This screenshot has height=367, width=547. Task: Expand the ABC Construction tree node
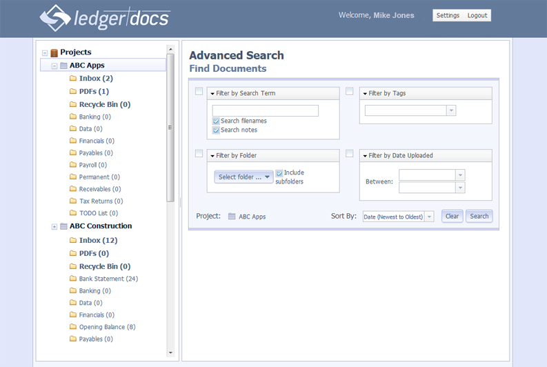coord(54,227)
